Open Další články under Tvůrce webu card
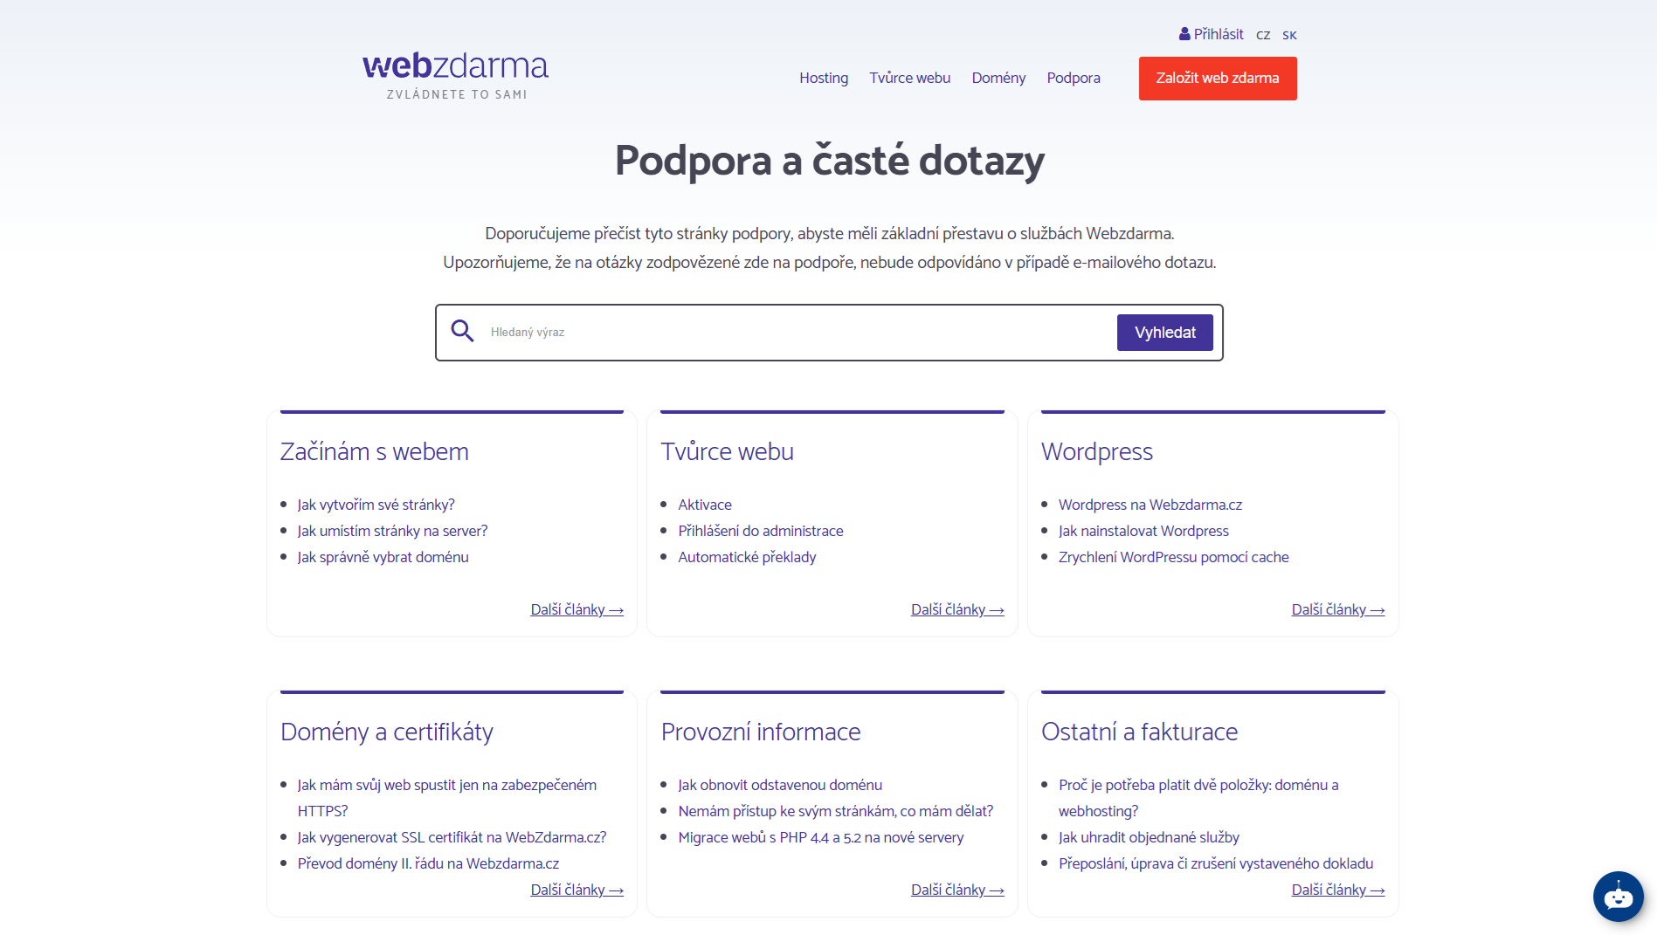 click(957, 609)
